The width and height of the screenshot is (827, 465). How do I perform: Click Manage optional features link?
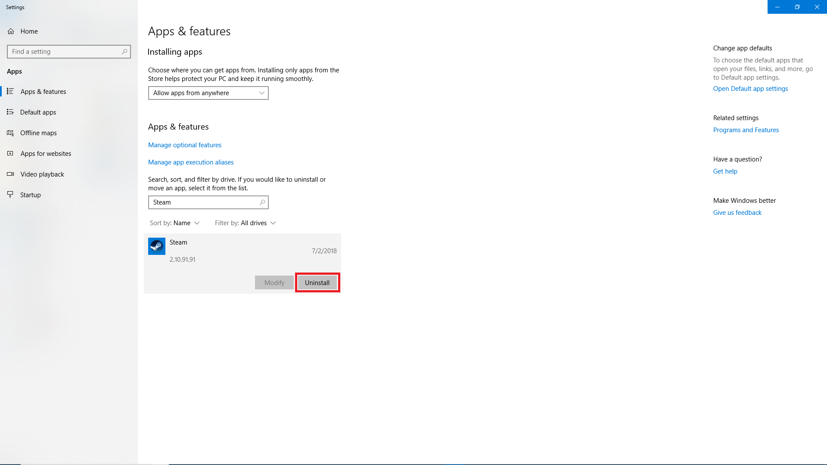[x=185, y=145]
